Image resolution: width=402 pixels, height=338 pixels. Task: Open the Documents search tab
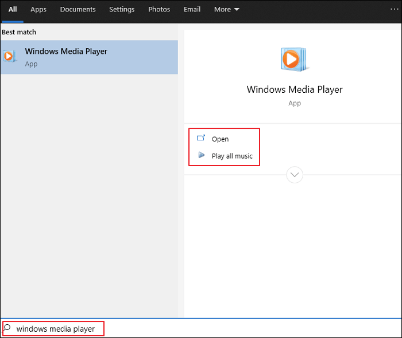78,10
